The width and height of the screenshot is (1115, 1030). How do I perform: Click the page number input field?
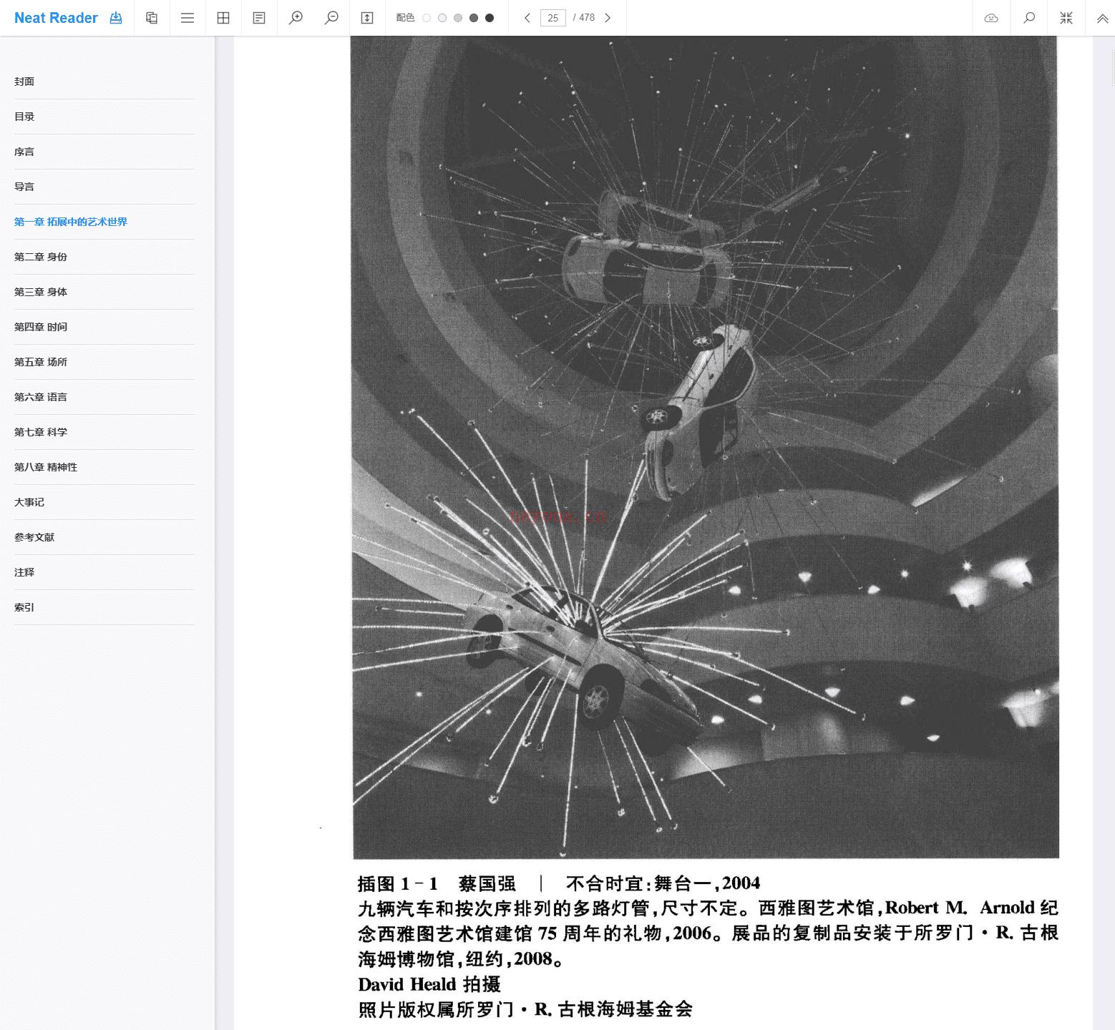553,18
